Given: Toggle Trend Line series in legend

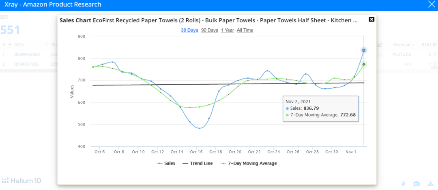Looking at the screenshot, I should 198,163.
